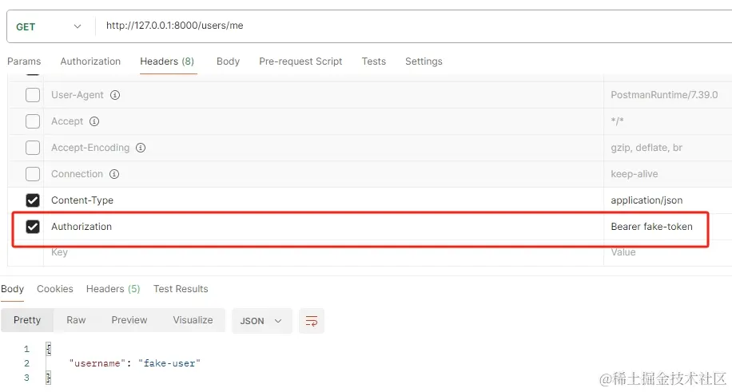Show info icon next to Connection
The height and width of the screenshot is (392, 732).
click(114, 174)
